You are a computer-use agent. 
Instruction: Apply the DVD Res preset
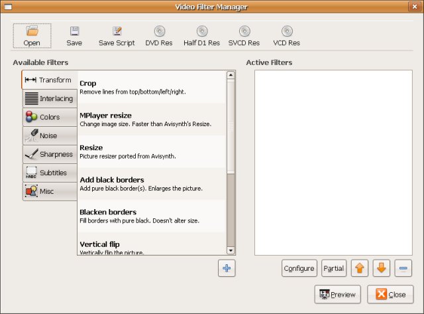(159, 36)
